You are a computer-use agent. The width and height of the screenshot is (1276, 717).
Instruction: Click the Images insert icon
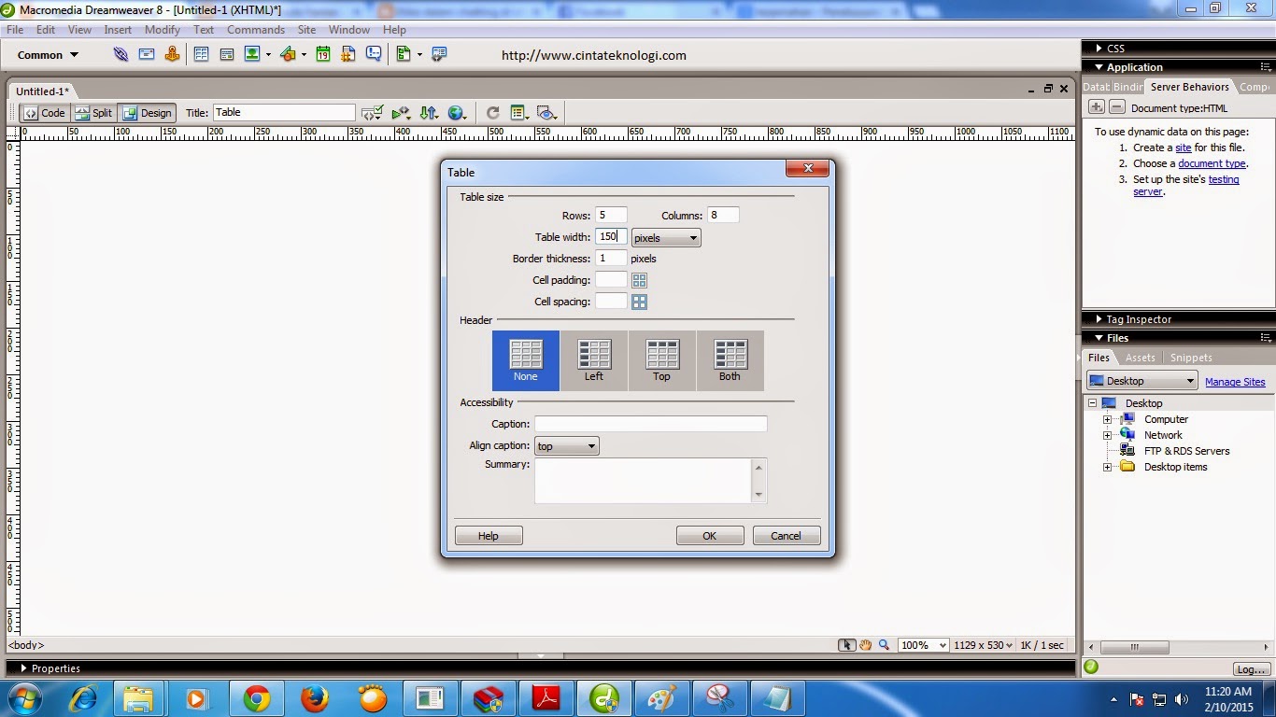click(x=252, y=54)
